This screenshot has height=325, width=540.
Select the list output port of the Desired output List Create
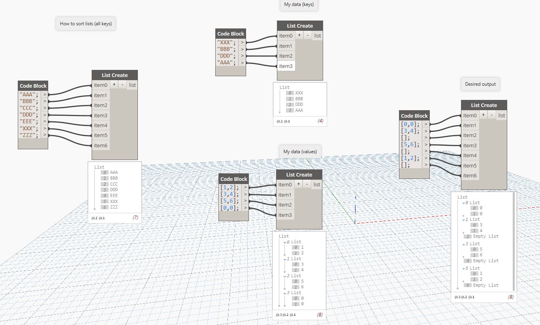tap(502, 115)
